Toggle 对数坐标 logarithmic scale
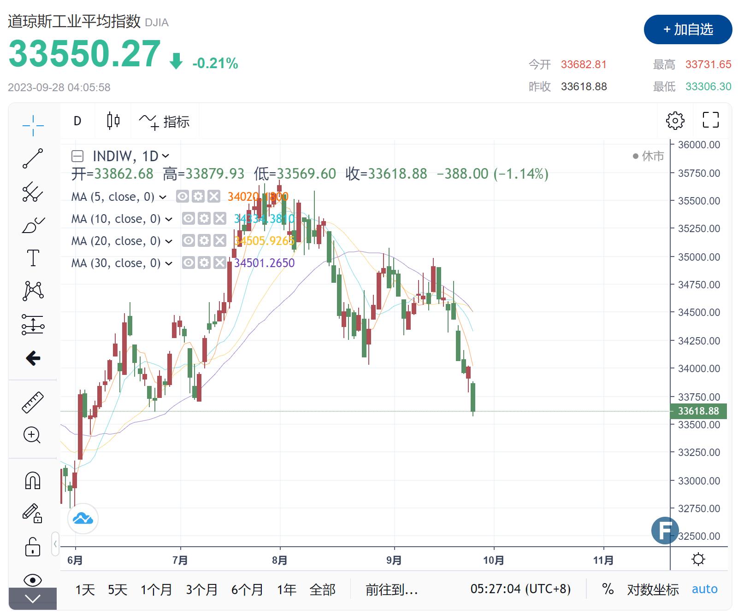The image size is (738, 613). 653,590
